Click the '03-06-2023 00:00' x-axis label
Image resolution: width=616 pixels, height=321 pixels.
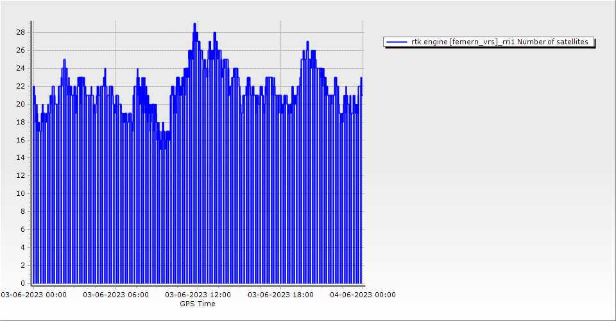tap(33, 295)
